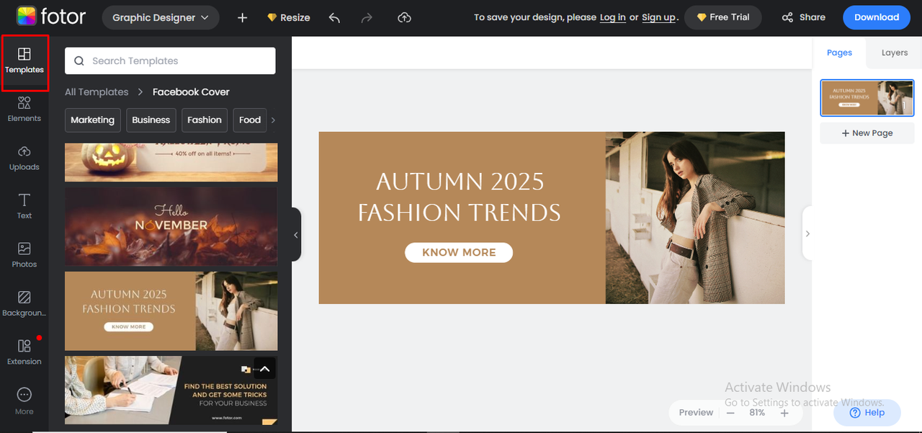This screenshot has height=433, width=922.
Task: Click the search magnifier icon
Action: pos(79,61)
